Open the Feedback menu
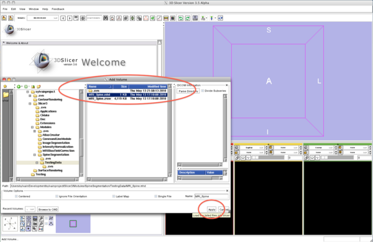Viewport: 373px width, 242px height. click(x=58, y=9)
